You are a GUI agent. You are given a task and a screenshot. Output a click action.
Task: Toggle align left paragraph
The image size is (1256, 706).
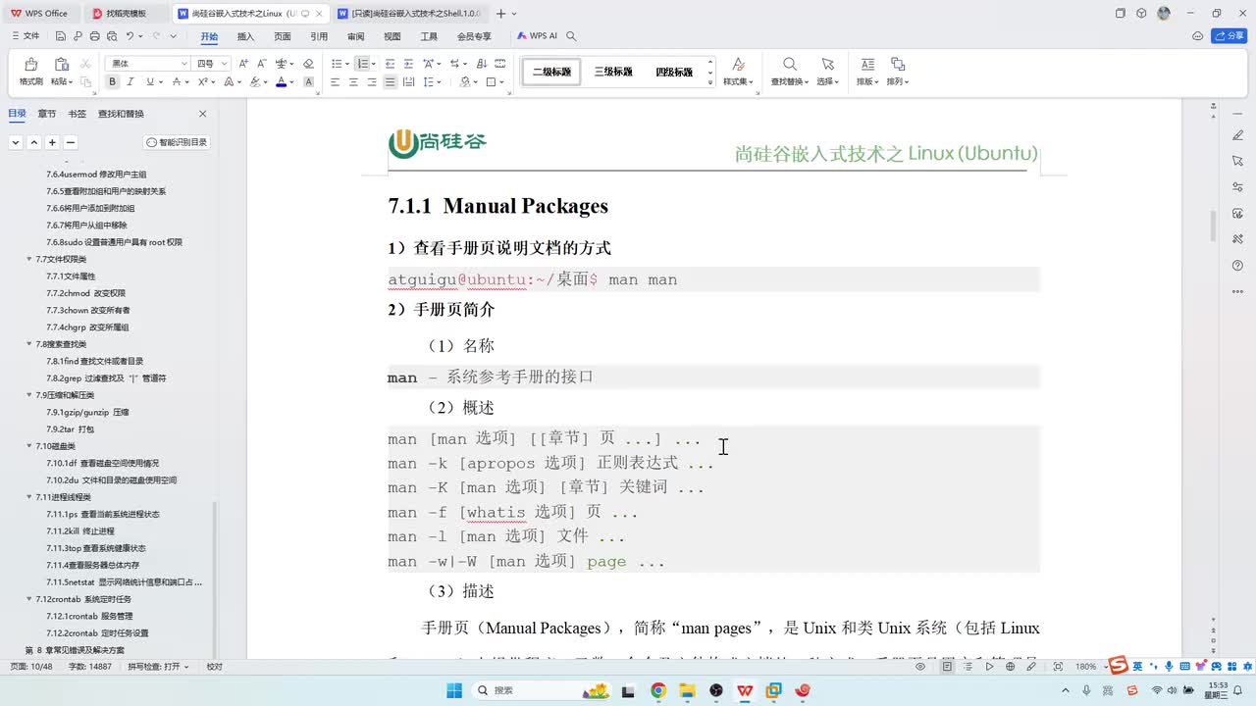pyautogui.click(x=335, y=82)
